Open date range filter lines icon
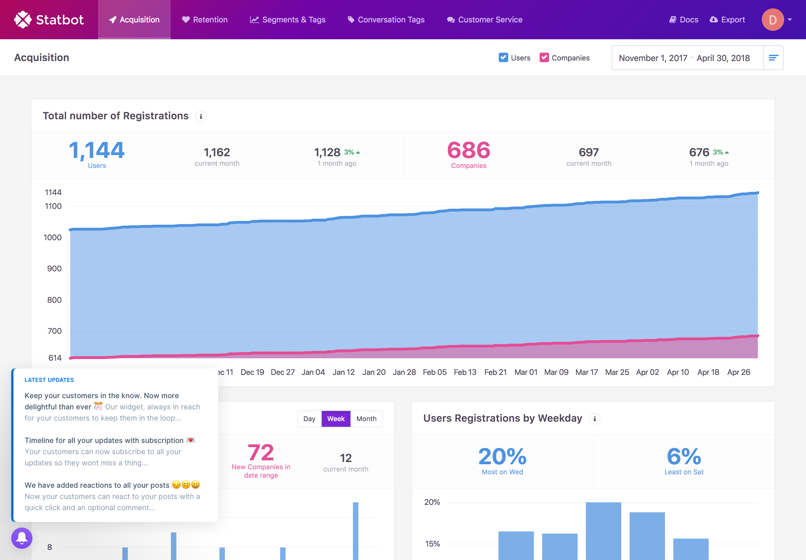Image resolution: width=806 pixels, height=560 pixels. [x=773, y=58]
